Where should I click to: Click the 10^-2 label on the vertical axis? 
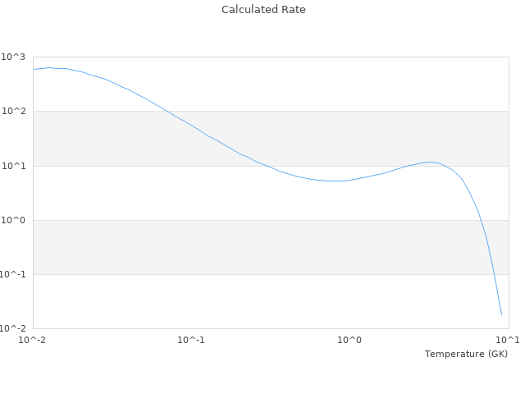(x=13, y=328)
